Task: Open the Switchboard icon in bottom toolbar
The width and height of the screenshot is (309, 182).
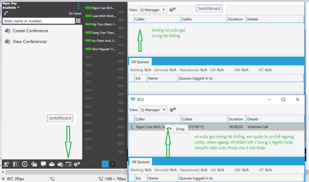Action: click(x=68, y=164)
